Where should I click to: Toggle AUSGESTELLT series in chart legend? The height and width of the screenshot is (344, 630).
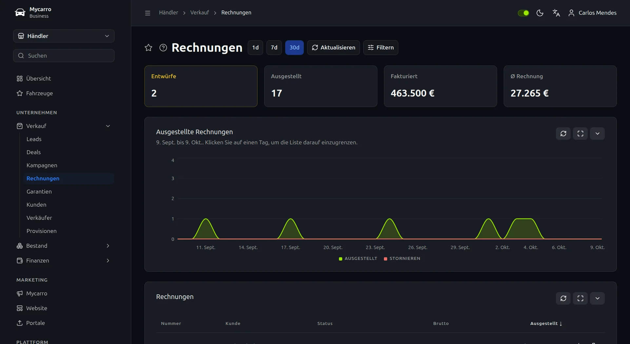pos(358,258)
